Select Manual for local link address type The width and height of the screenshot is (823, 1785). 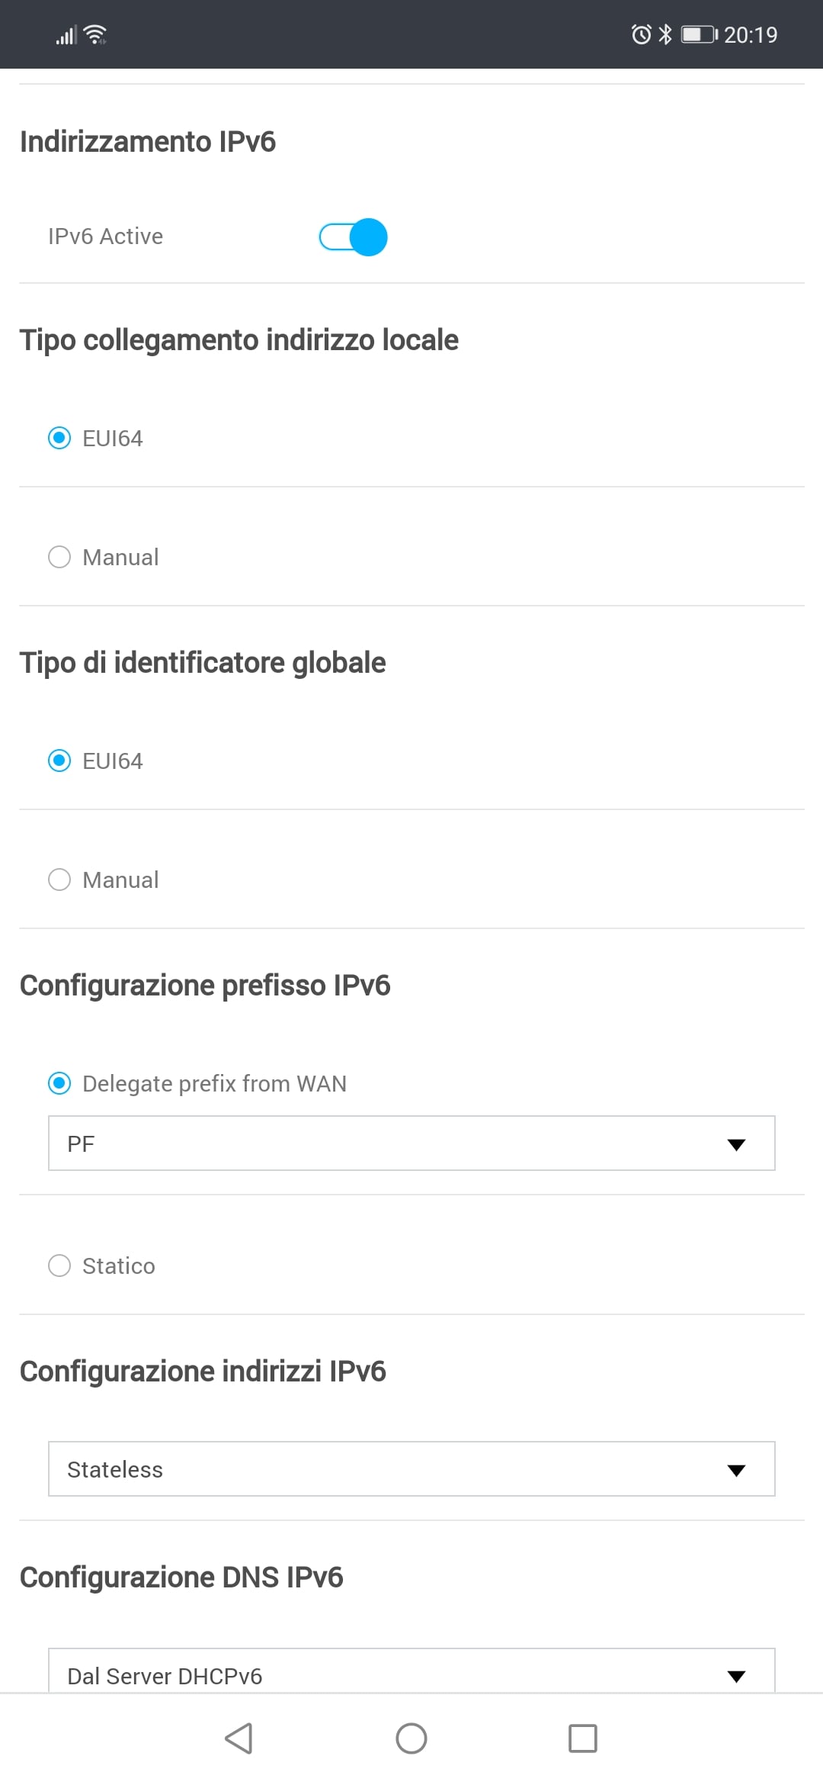pyautogui.click(x=59, y=557)
